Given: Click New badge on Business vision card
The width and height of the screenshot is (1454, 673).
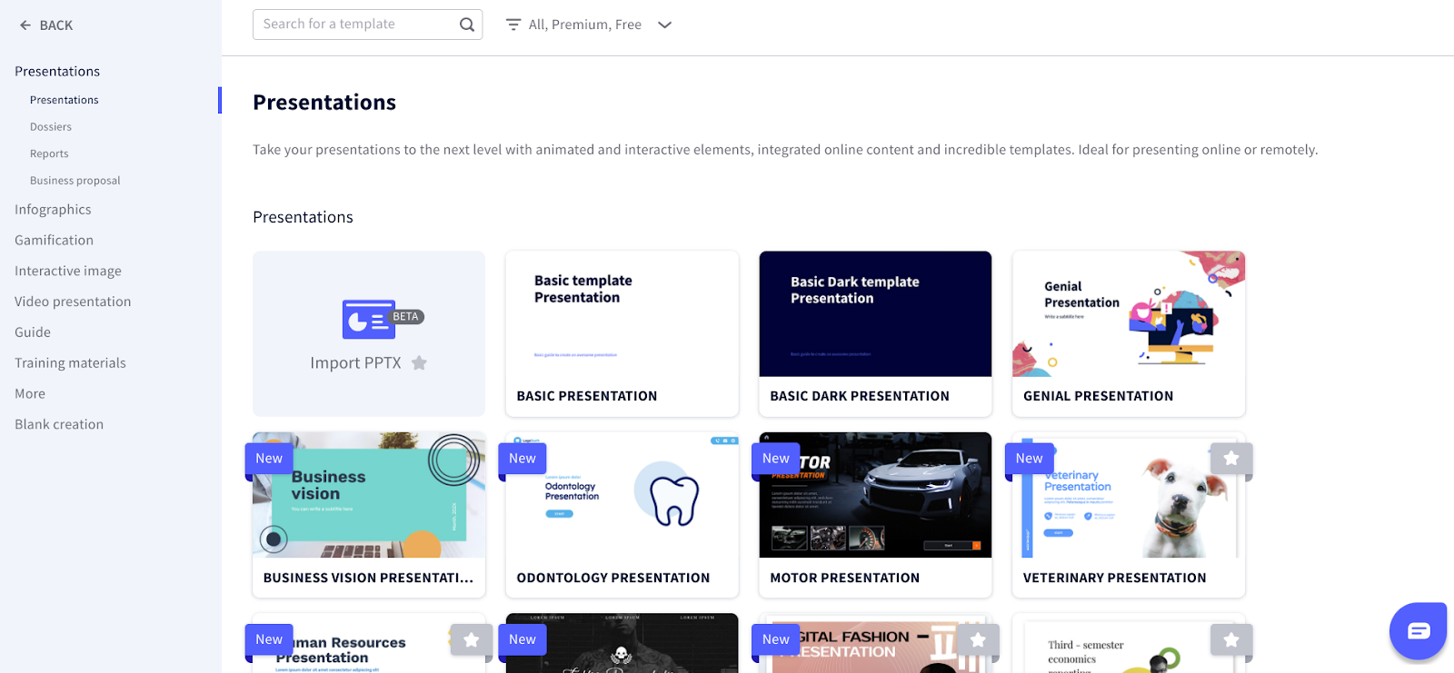Looking at the screenshot, I should (x=269, y=459).
